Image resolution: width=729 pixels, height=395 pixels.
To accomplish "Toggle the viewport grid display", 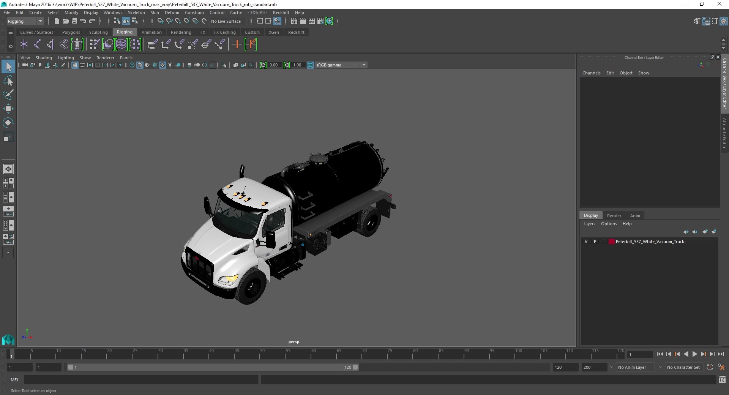I will pos(75,65).
